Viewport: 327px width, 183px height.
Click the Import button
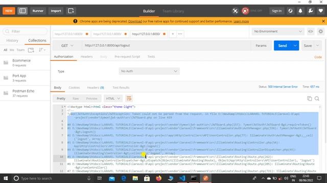tap(56, 11)
